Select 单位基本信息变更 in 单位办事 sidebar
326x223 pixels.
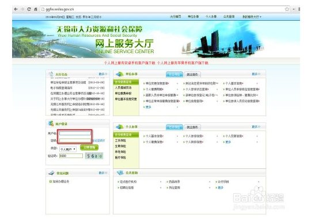point(126,99)
